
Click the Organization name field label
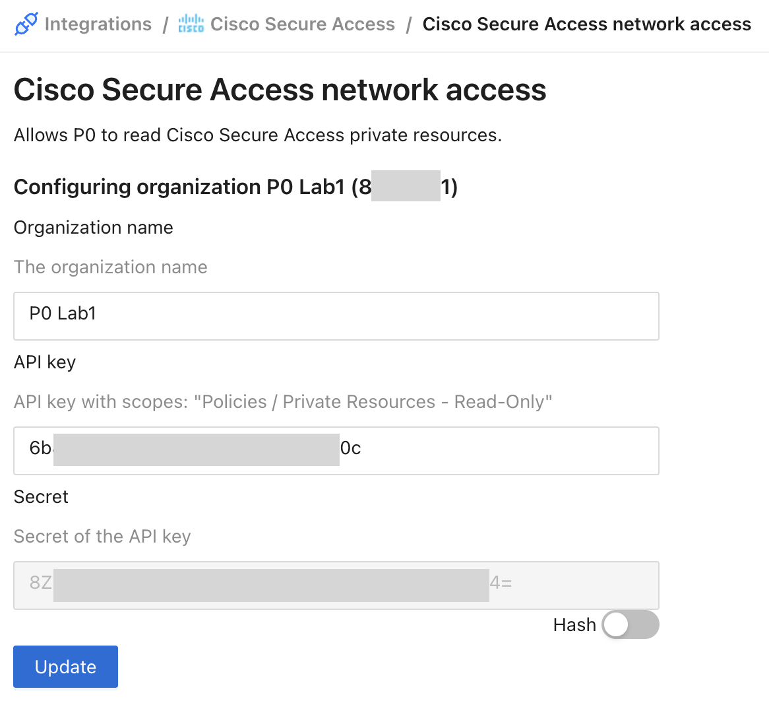click(93, 227)
